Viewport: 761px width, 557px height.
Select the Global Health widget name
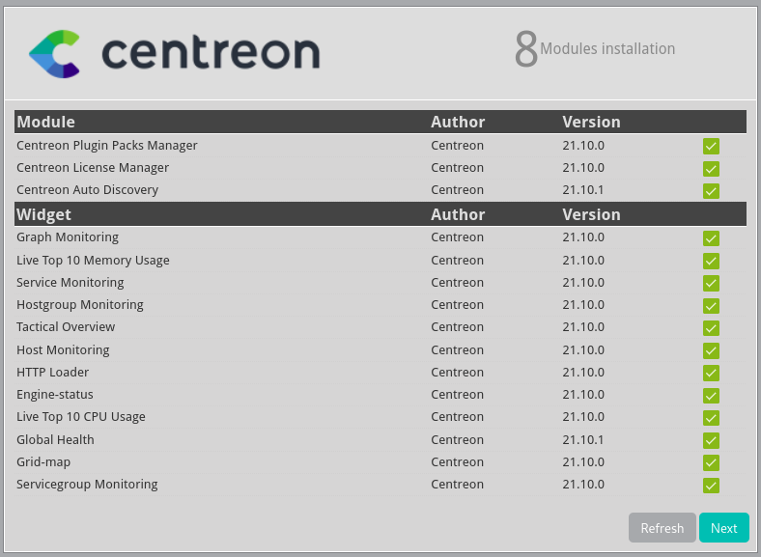55,439
